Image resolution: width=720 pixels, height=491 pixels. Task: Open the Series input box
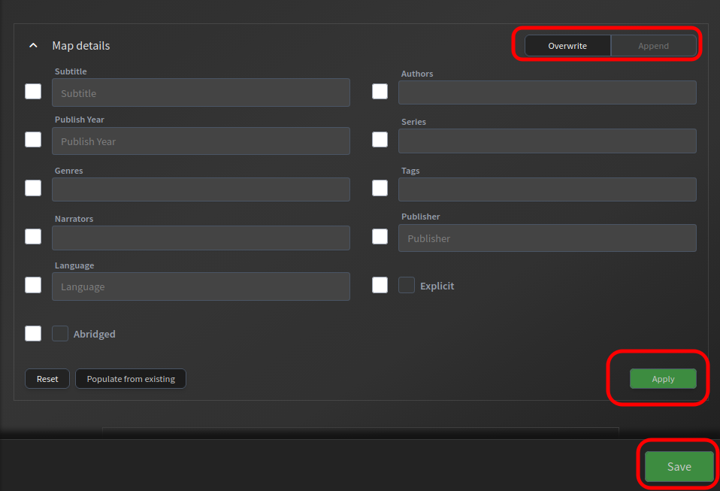click(547, 141)
